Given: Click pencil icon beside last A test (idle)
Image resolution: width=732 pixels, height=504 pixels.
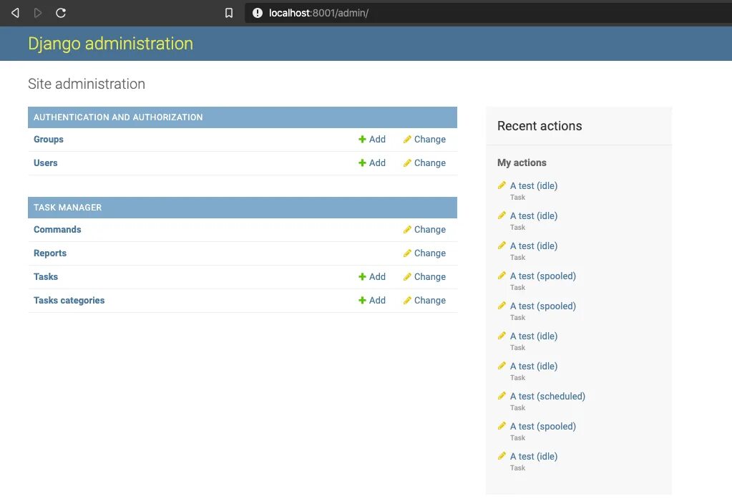Looking at the screenshot, I should [x=502, y=456].
